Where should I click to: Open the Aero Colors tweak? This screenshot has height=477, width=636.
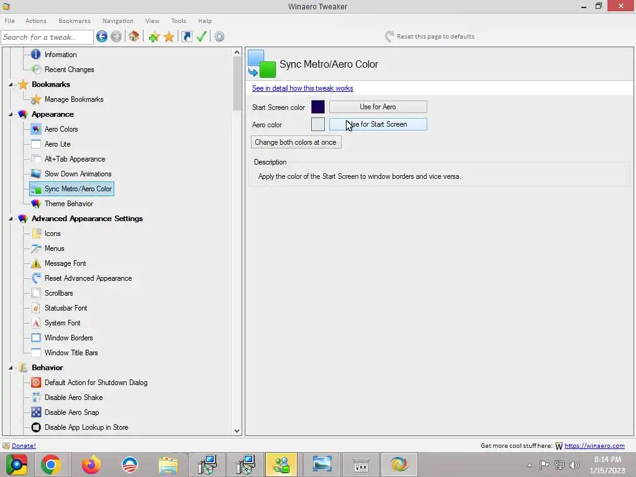[x=61, y=129]
